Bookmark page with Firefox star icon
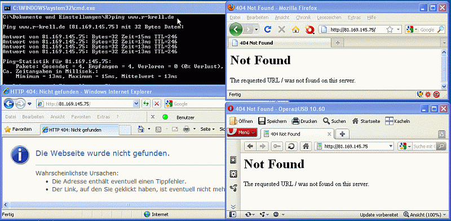The image size is (451, 221). tap(390, 29)
